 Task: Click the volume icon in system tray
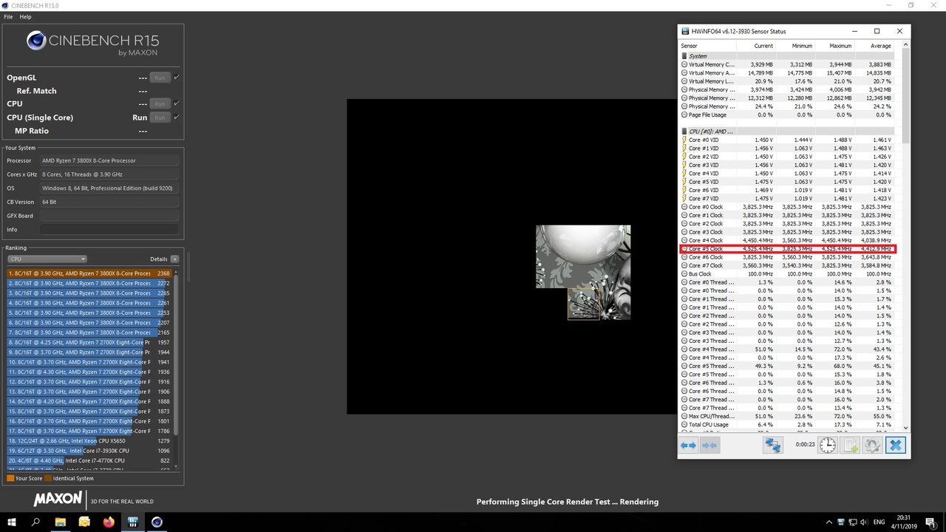point(864,522)
